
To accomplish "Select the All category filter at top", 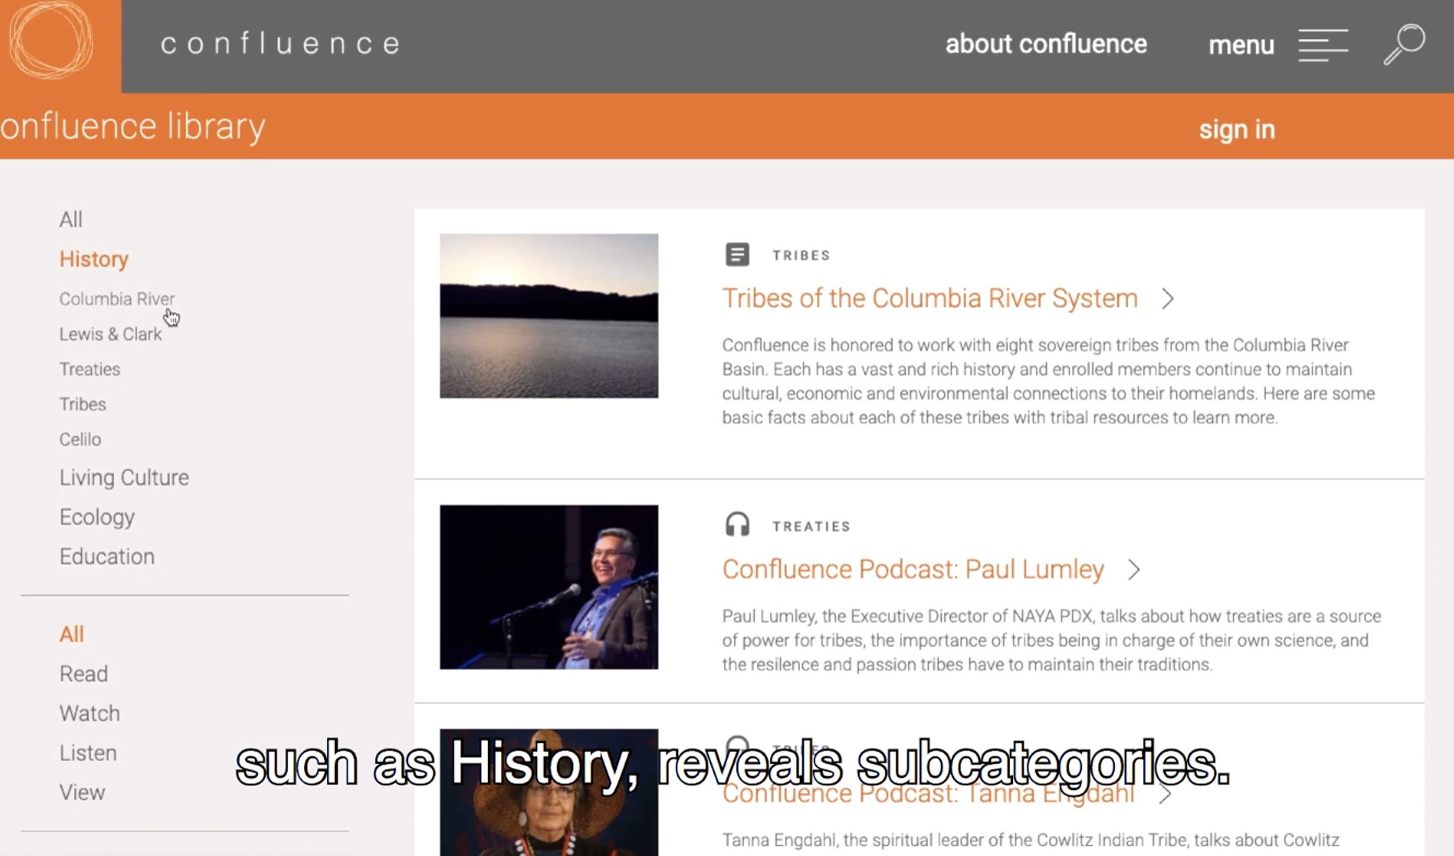I will click(71, 220).
